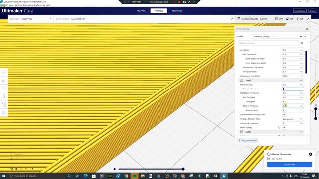Open the Preferences menu
The width and height of the screenshot is (319, 179).
click(40, 5)
